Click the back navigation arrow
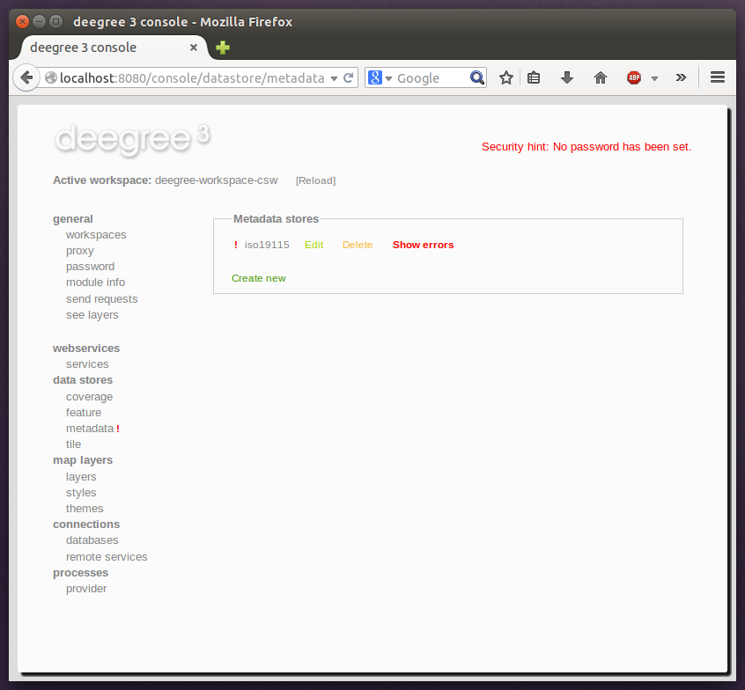 (x=26, y=77)
